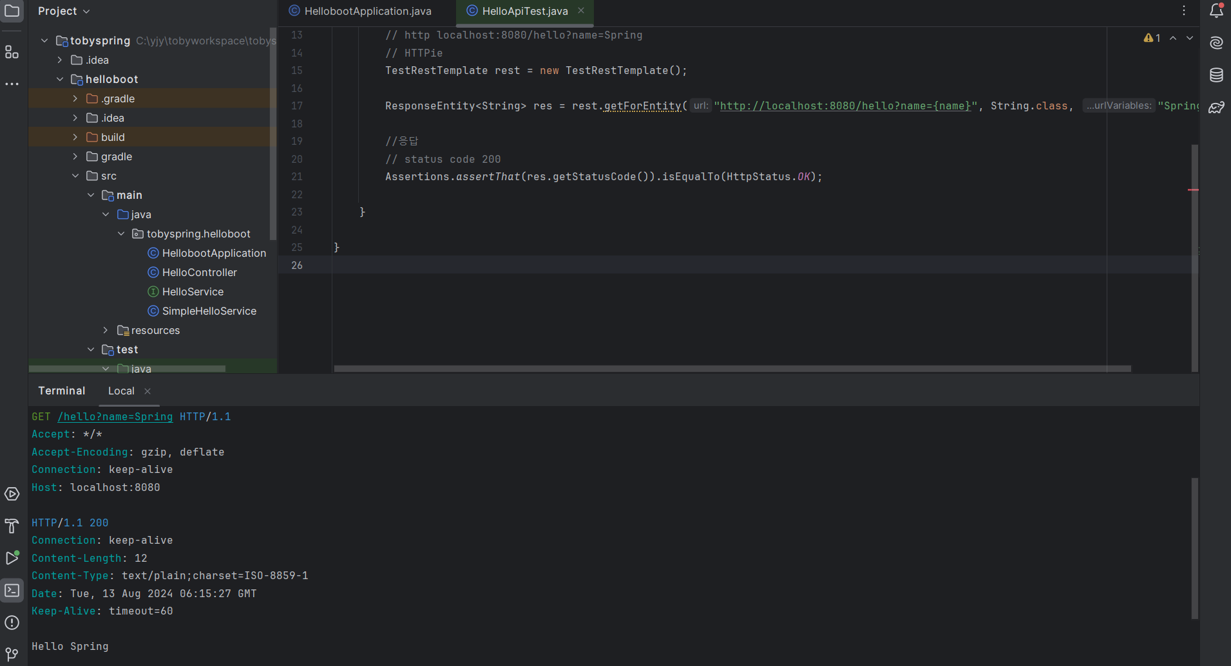Click the project tree horizontal scrollbar
1231x666 pixels.
point(127,369)
